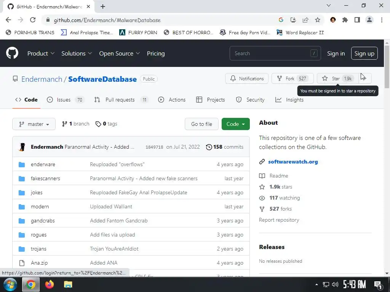Screen dimensions: 390x292
Task: Open the star lists dropdown arrow
Action: (365, 78)
